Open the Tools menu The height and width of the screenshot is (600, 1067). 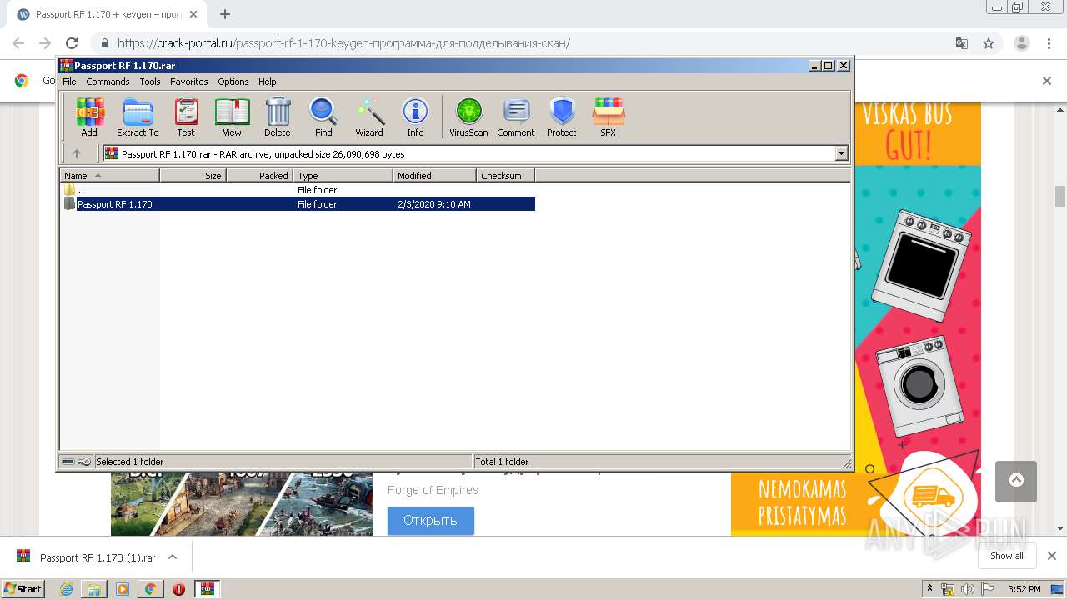150,82
